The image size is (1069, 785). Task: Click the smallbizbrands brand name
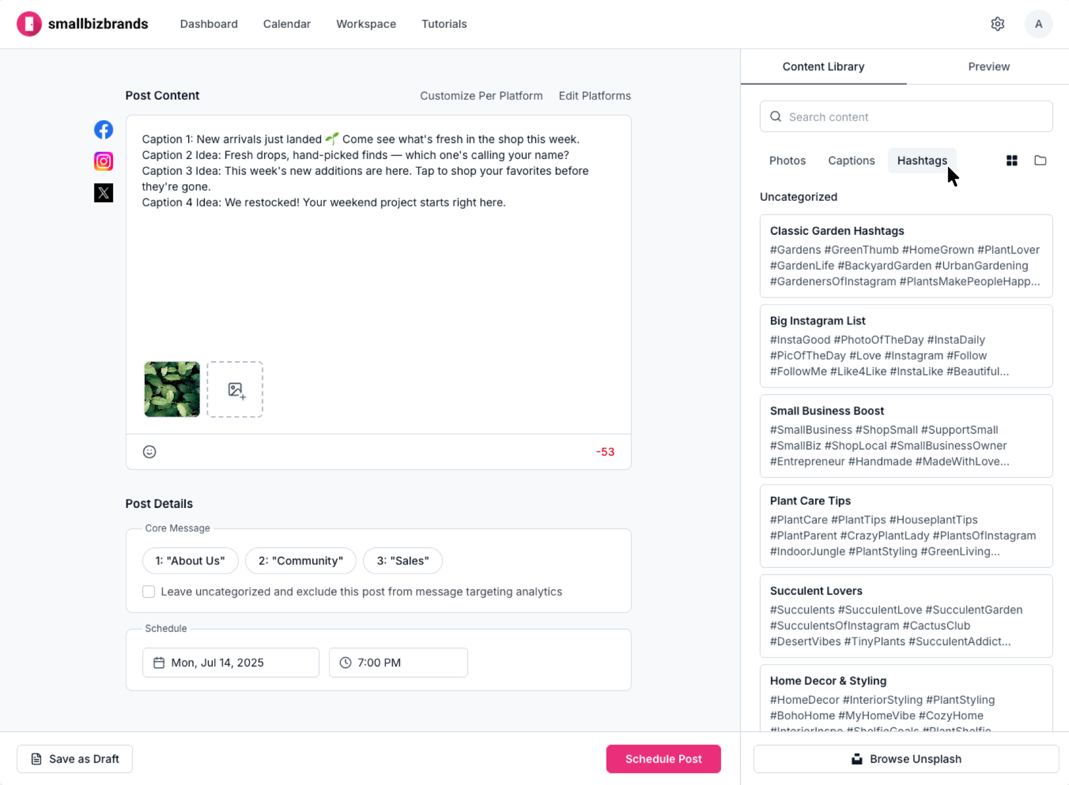coord(98,24)
